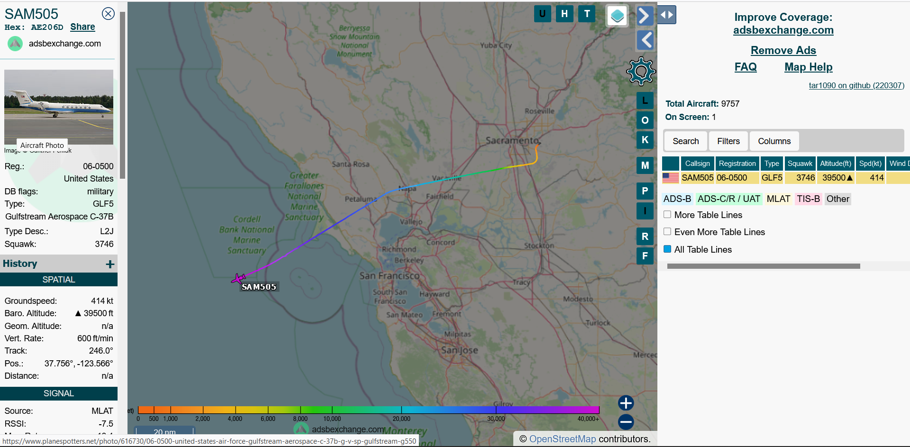
Task: Close the SAM505 aircraft info panel
Action: 109,14
